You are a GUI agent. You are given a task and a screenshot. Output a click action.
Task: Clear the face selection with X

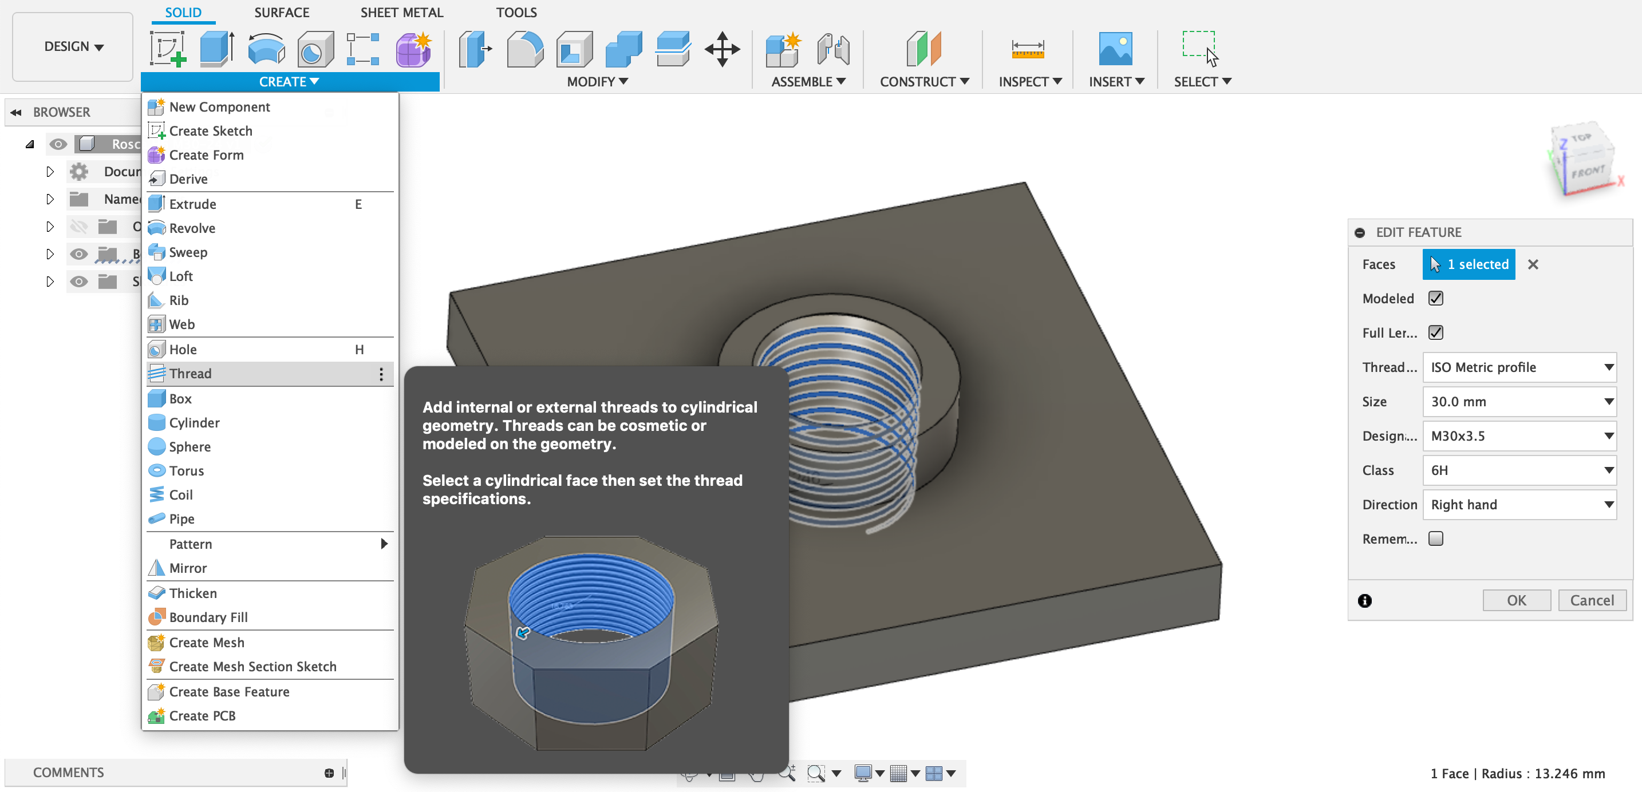point(1533,264)
